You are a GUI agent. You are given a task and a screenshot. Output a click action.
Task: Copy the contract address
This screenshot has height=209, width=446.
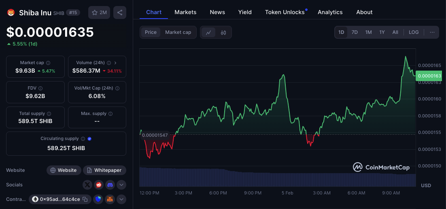click(x=85, y=199)
